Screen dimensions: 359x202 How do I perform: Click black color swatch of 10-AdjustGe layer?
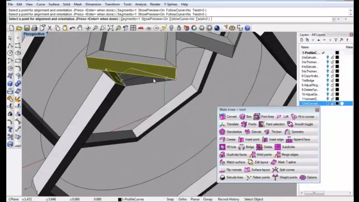(x=337, y=95)
